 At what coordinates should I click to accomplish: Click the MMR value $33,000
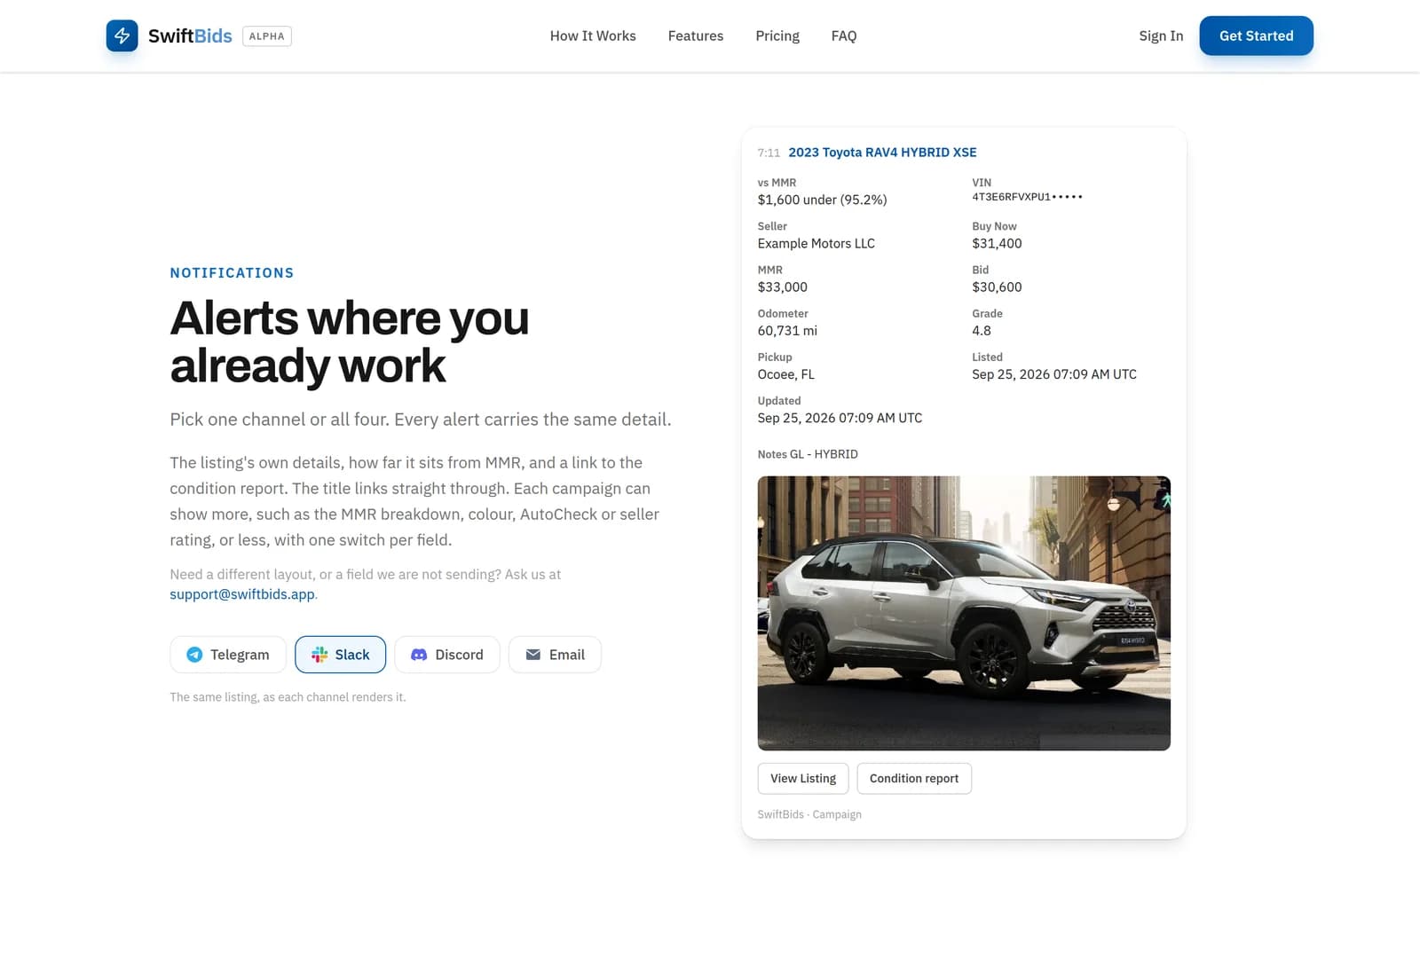click(x=782, y=287)
